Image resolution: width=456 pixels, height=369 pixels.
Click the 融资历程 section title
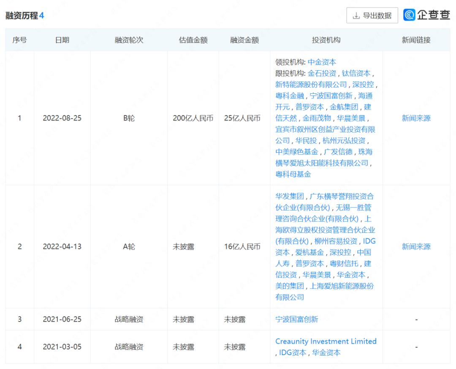click(x=22, y=16)
